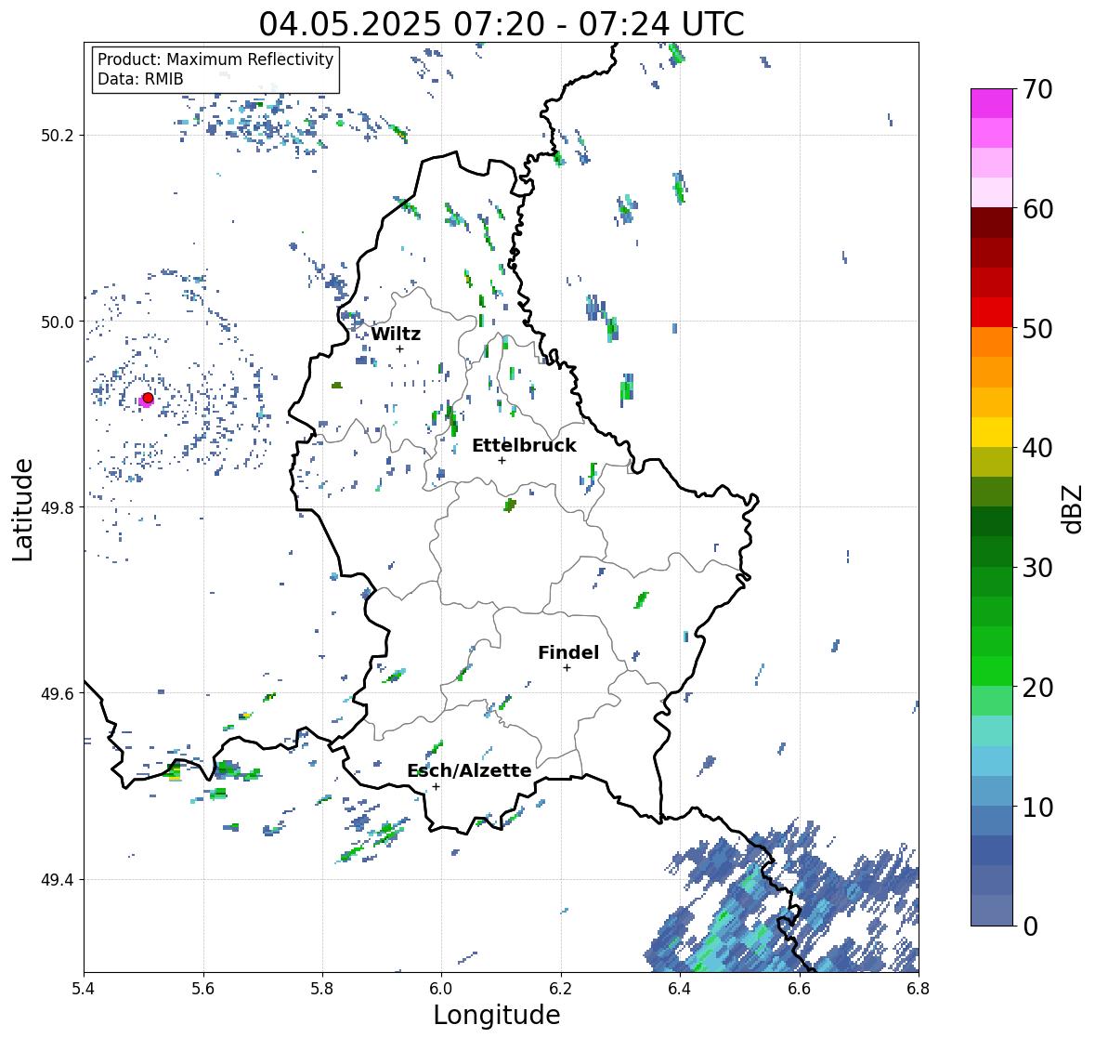Click the colorbar tick value 60
Image resolution: width=1095 pixels, height=1038 pixels.
[1037, 209]
